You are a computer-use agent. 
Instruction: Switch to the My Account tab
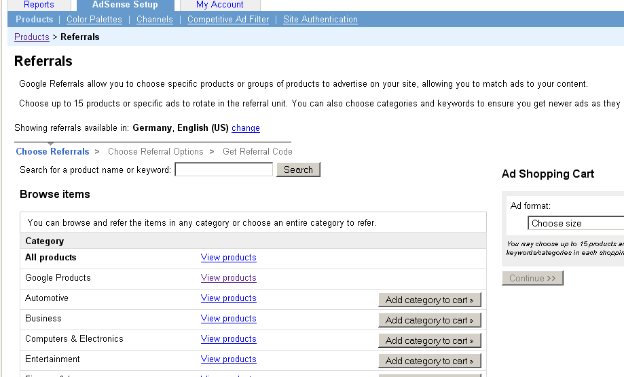220,5
